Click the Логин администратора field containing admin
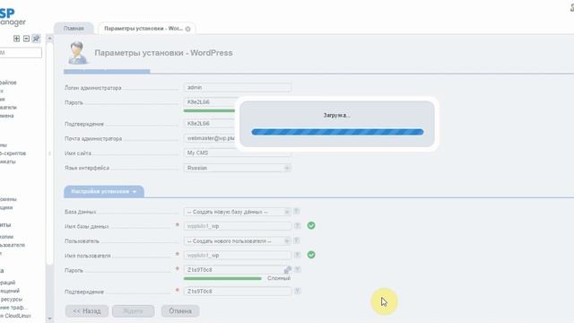Screen dimensions: 574x323 [237, 88]
